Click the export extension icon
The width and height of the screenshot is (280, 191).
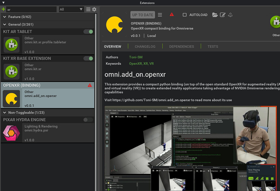(x=230, y=15)
